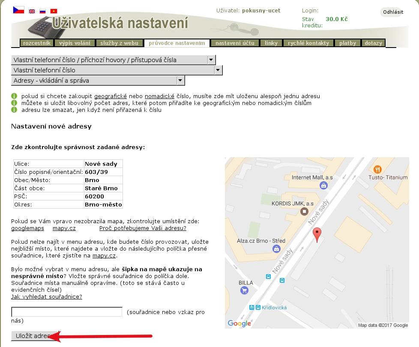Viewport: 419px width, 347px height.
Task: Click the Alza.cz Brno store map icon
Action: point(276,248)
